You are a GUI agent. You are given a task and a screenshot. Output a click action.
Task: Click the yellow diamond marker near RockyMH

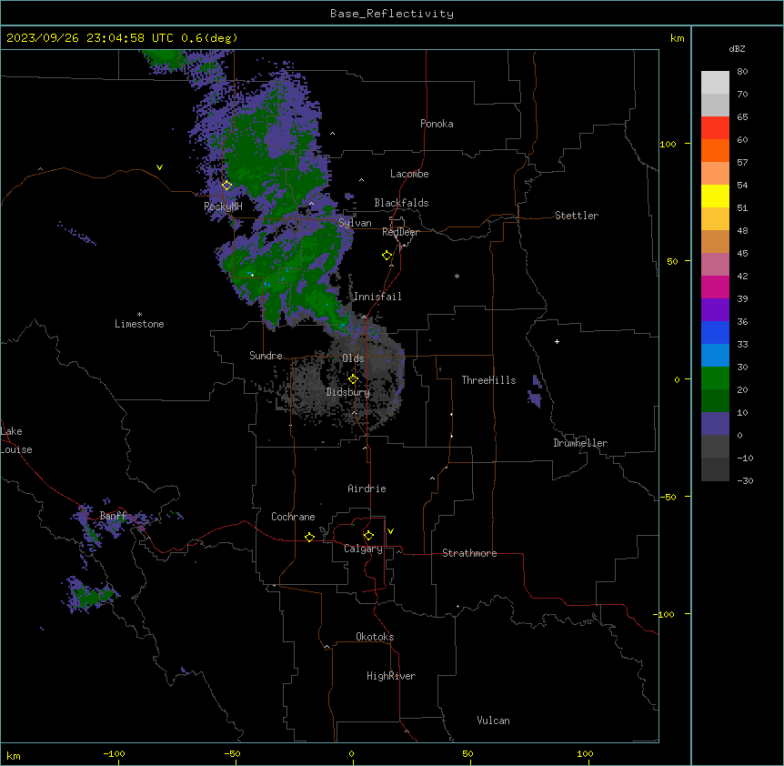tap(227, 185)
